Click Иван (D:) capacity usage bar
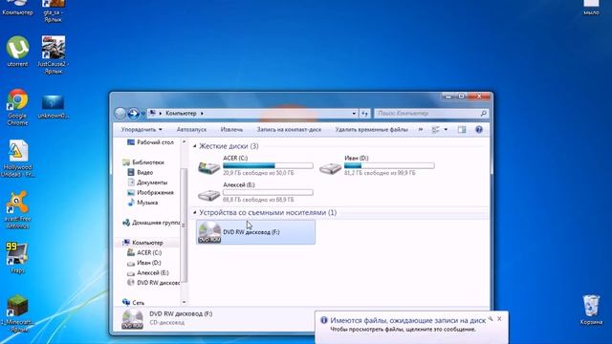The height and width of the screenshot is (344, 612). coord(389,165)
